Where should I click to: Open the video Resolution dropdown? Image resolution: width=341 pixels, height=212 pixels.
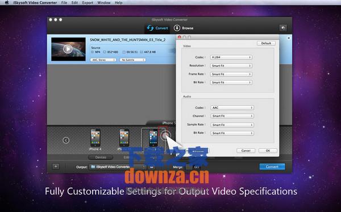pos(231,66)
